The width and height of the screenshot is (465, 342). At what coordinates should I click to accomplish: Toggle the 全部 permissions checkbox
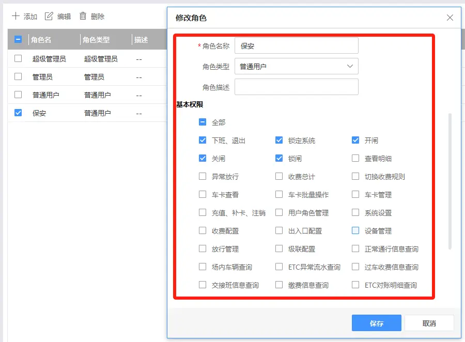click(x=203, y=122)
